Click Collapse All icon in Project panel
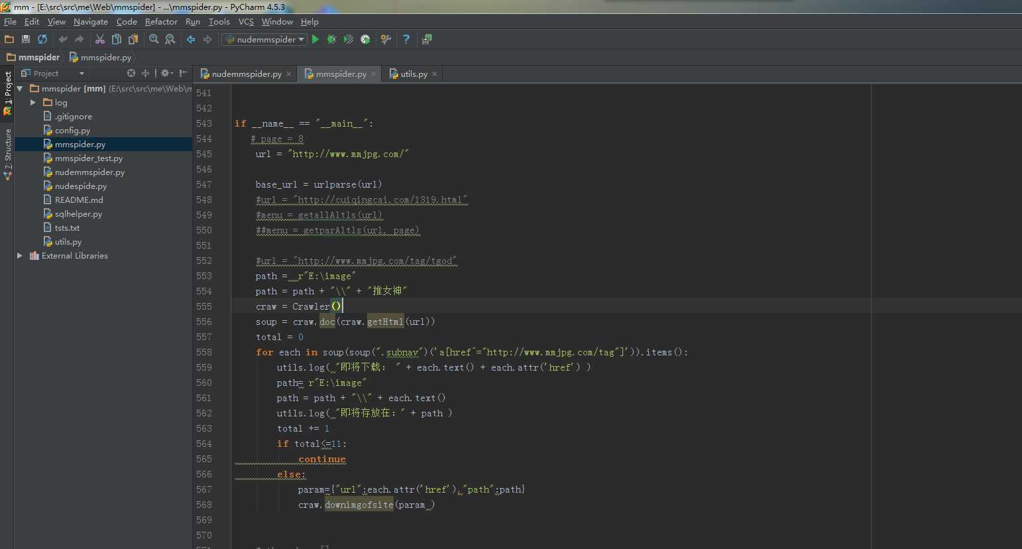 pos(146,73)
